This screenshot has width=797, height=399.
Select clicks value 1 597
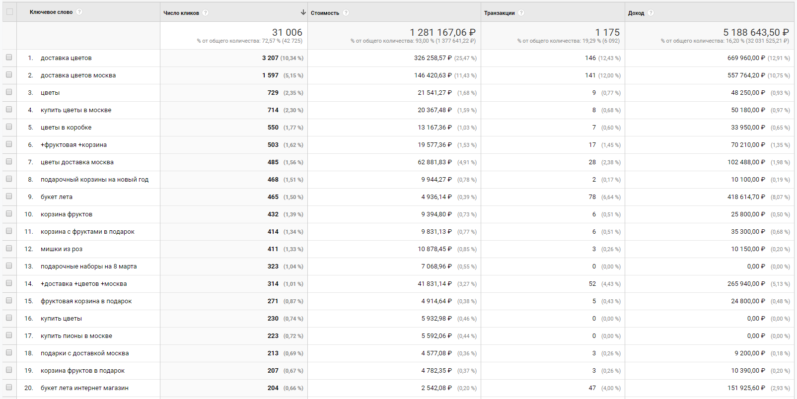tap(270, 75)
